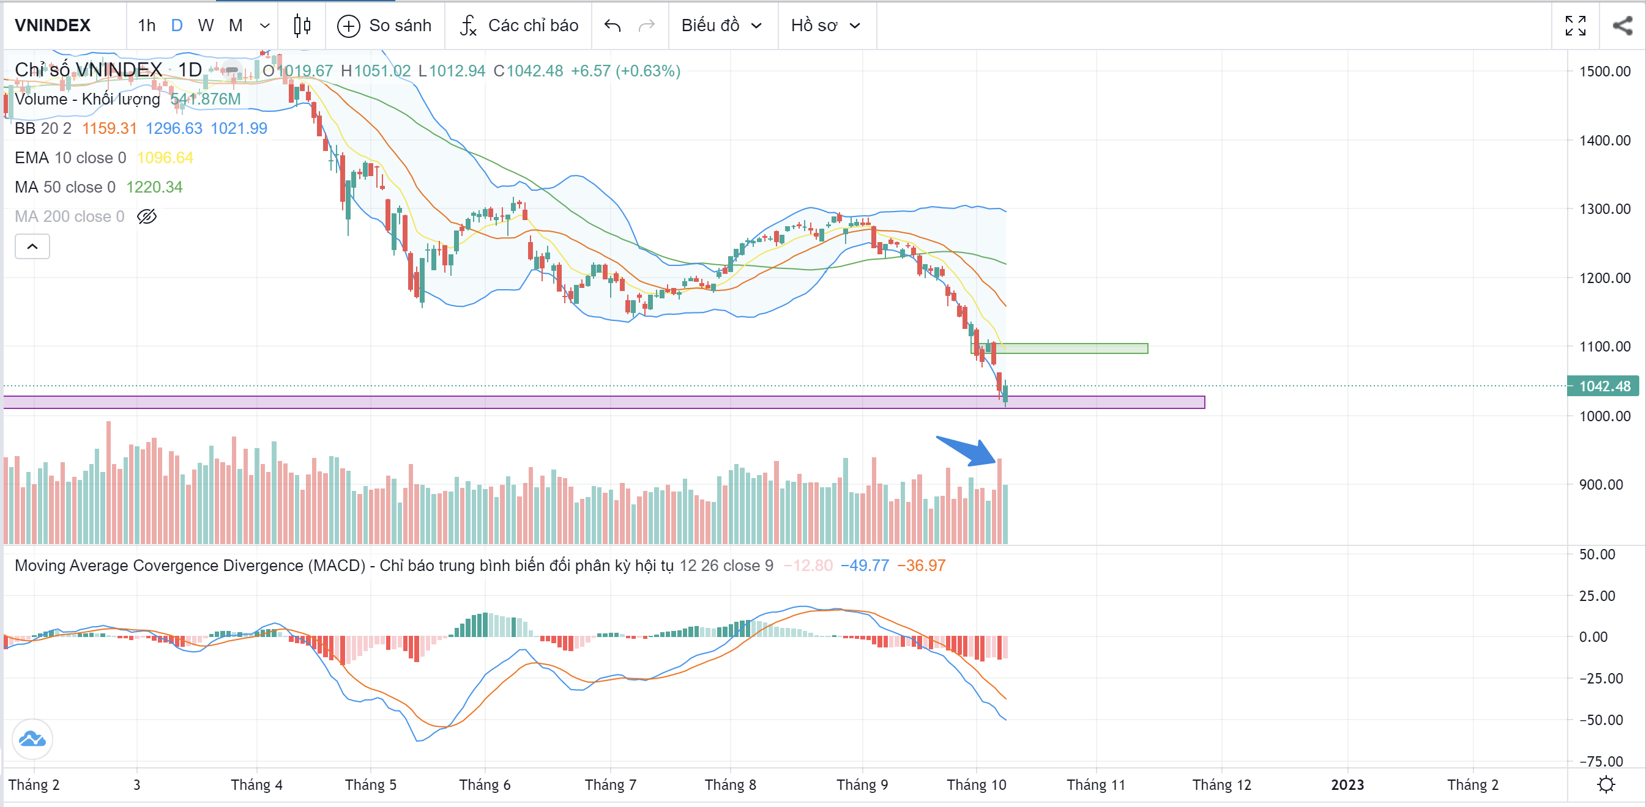Viewport: 1646px width, 807px height.
Task: Select the BB 20 2 indicator legend
Action: tap(43, 128)
